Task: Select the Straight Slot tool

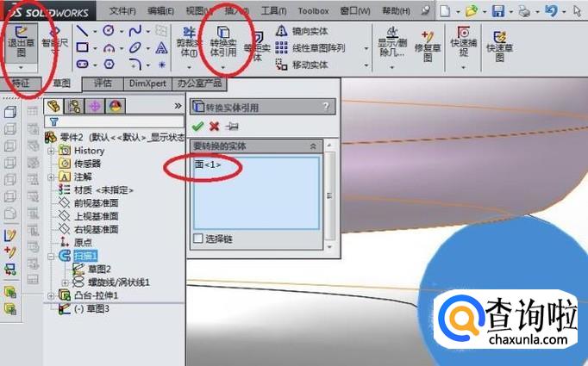Action: (82, 65)
